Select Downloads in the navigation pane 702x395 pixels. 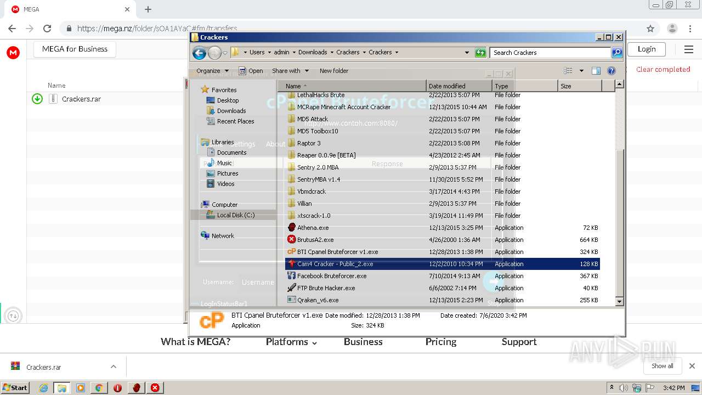(231, 111)
